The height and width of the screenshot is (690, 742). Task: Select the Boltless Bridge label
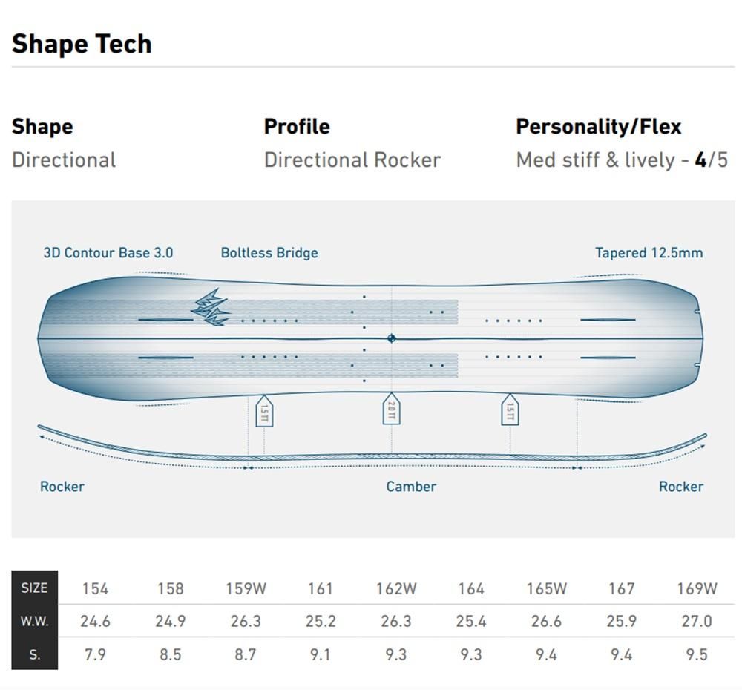pyautogui.click(x=269, y=253)
